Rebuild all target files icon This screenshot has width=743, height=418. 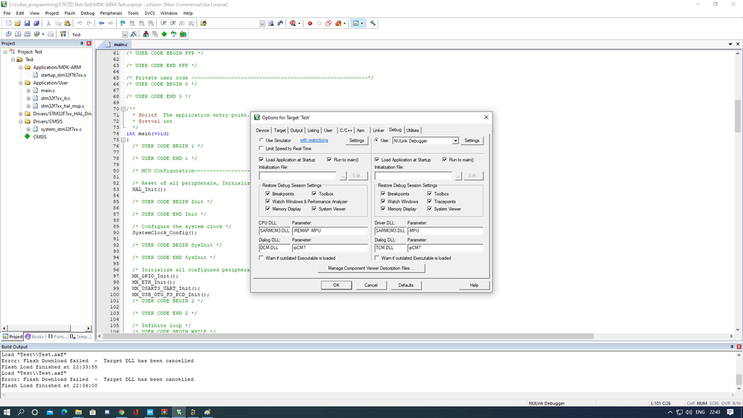click(x=27, y=34)
